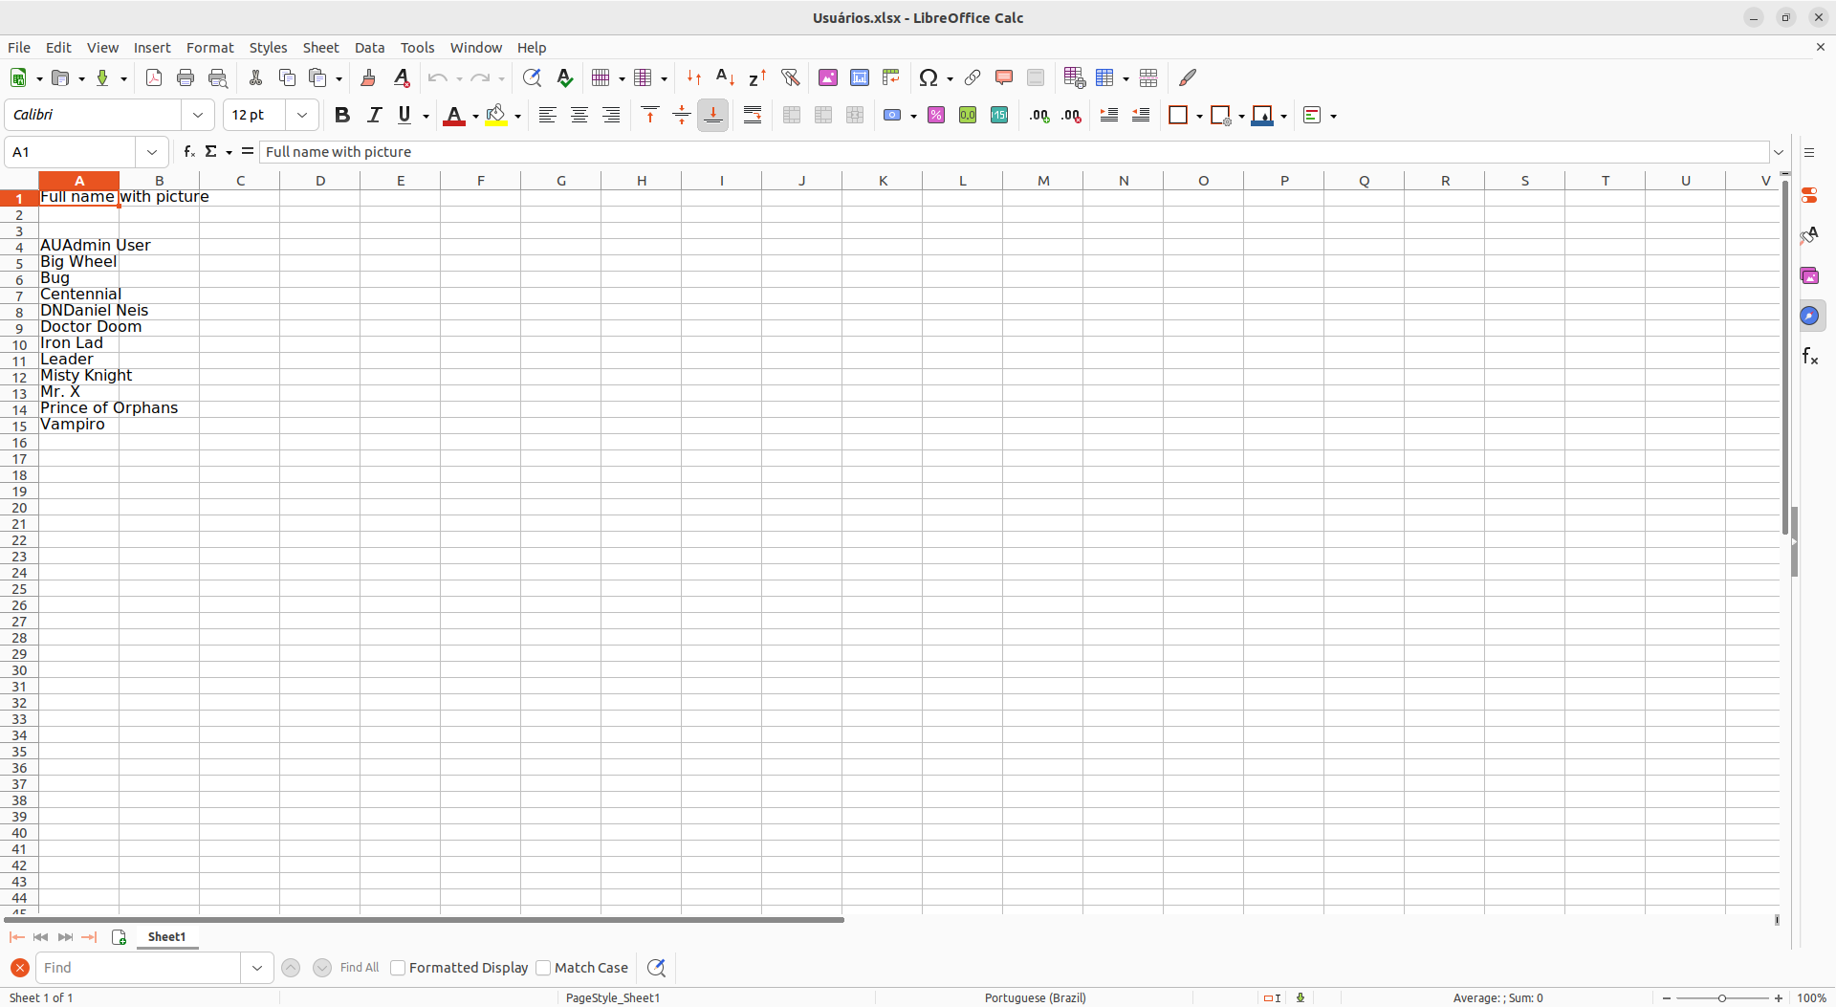Click the Copy icon
The height and width of the screenshot is (1007, 1836).
287,78
